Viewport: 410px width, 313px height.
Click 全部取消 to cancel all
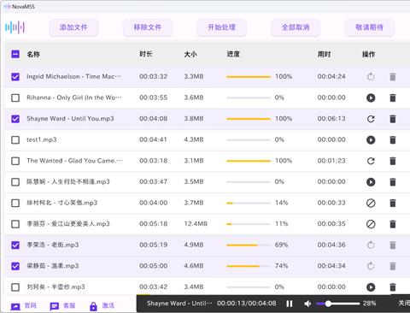(296, 27)
